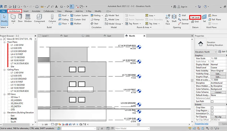Enable Crop Region Visible checkbox
227x131 pixels.
coord(212,111)
